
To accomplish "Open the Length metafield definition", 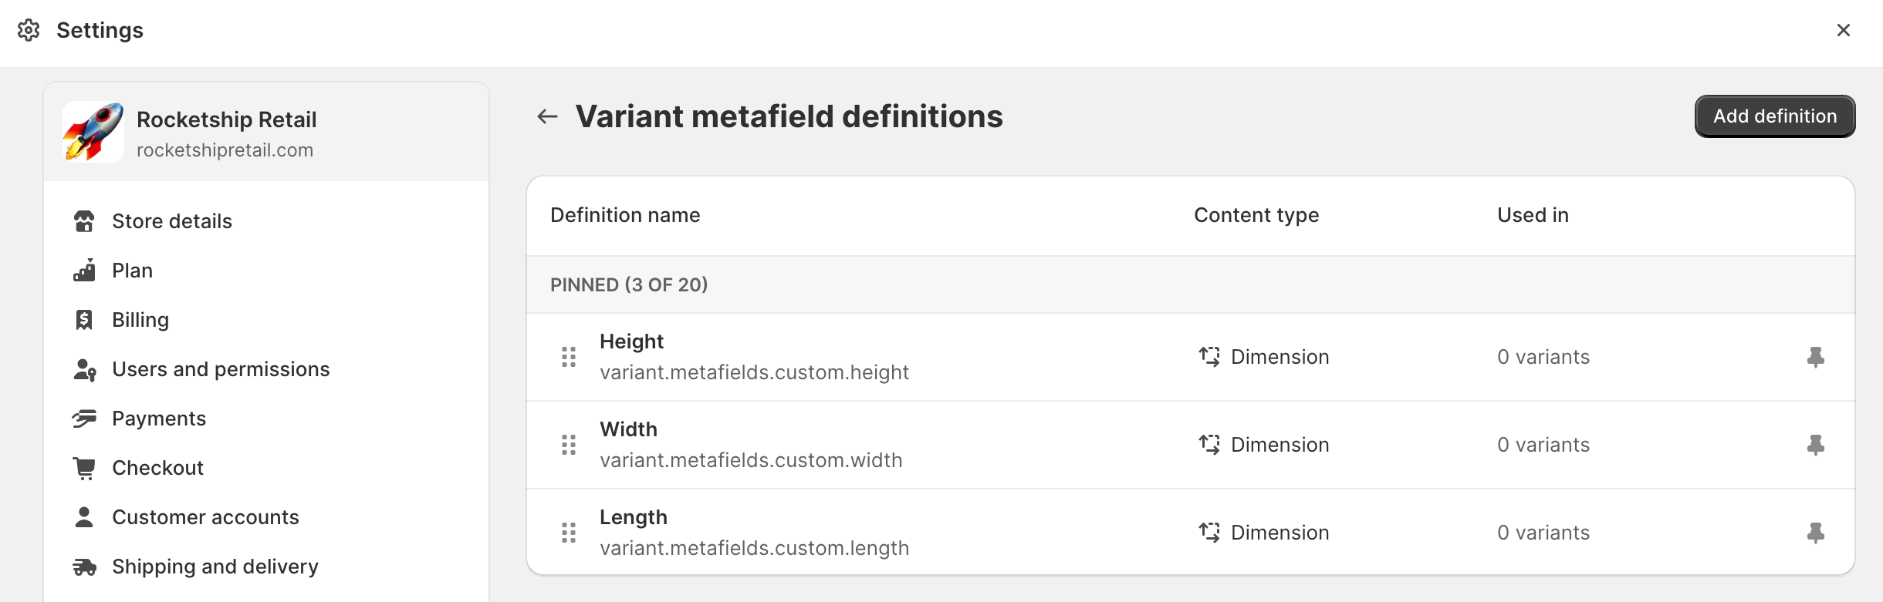I will pos(633,517).
